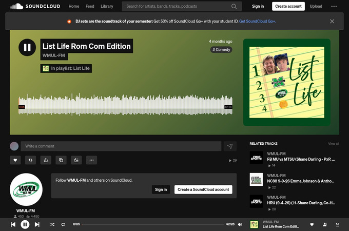
Task: Click the HRU (9-4-26) track thumbnail
Action: point(256,201)
